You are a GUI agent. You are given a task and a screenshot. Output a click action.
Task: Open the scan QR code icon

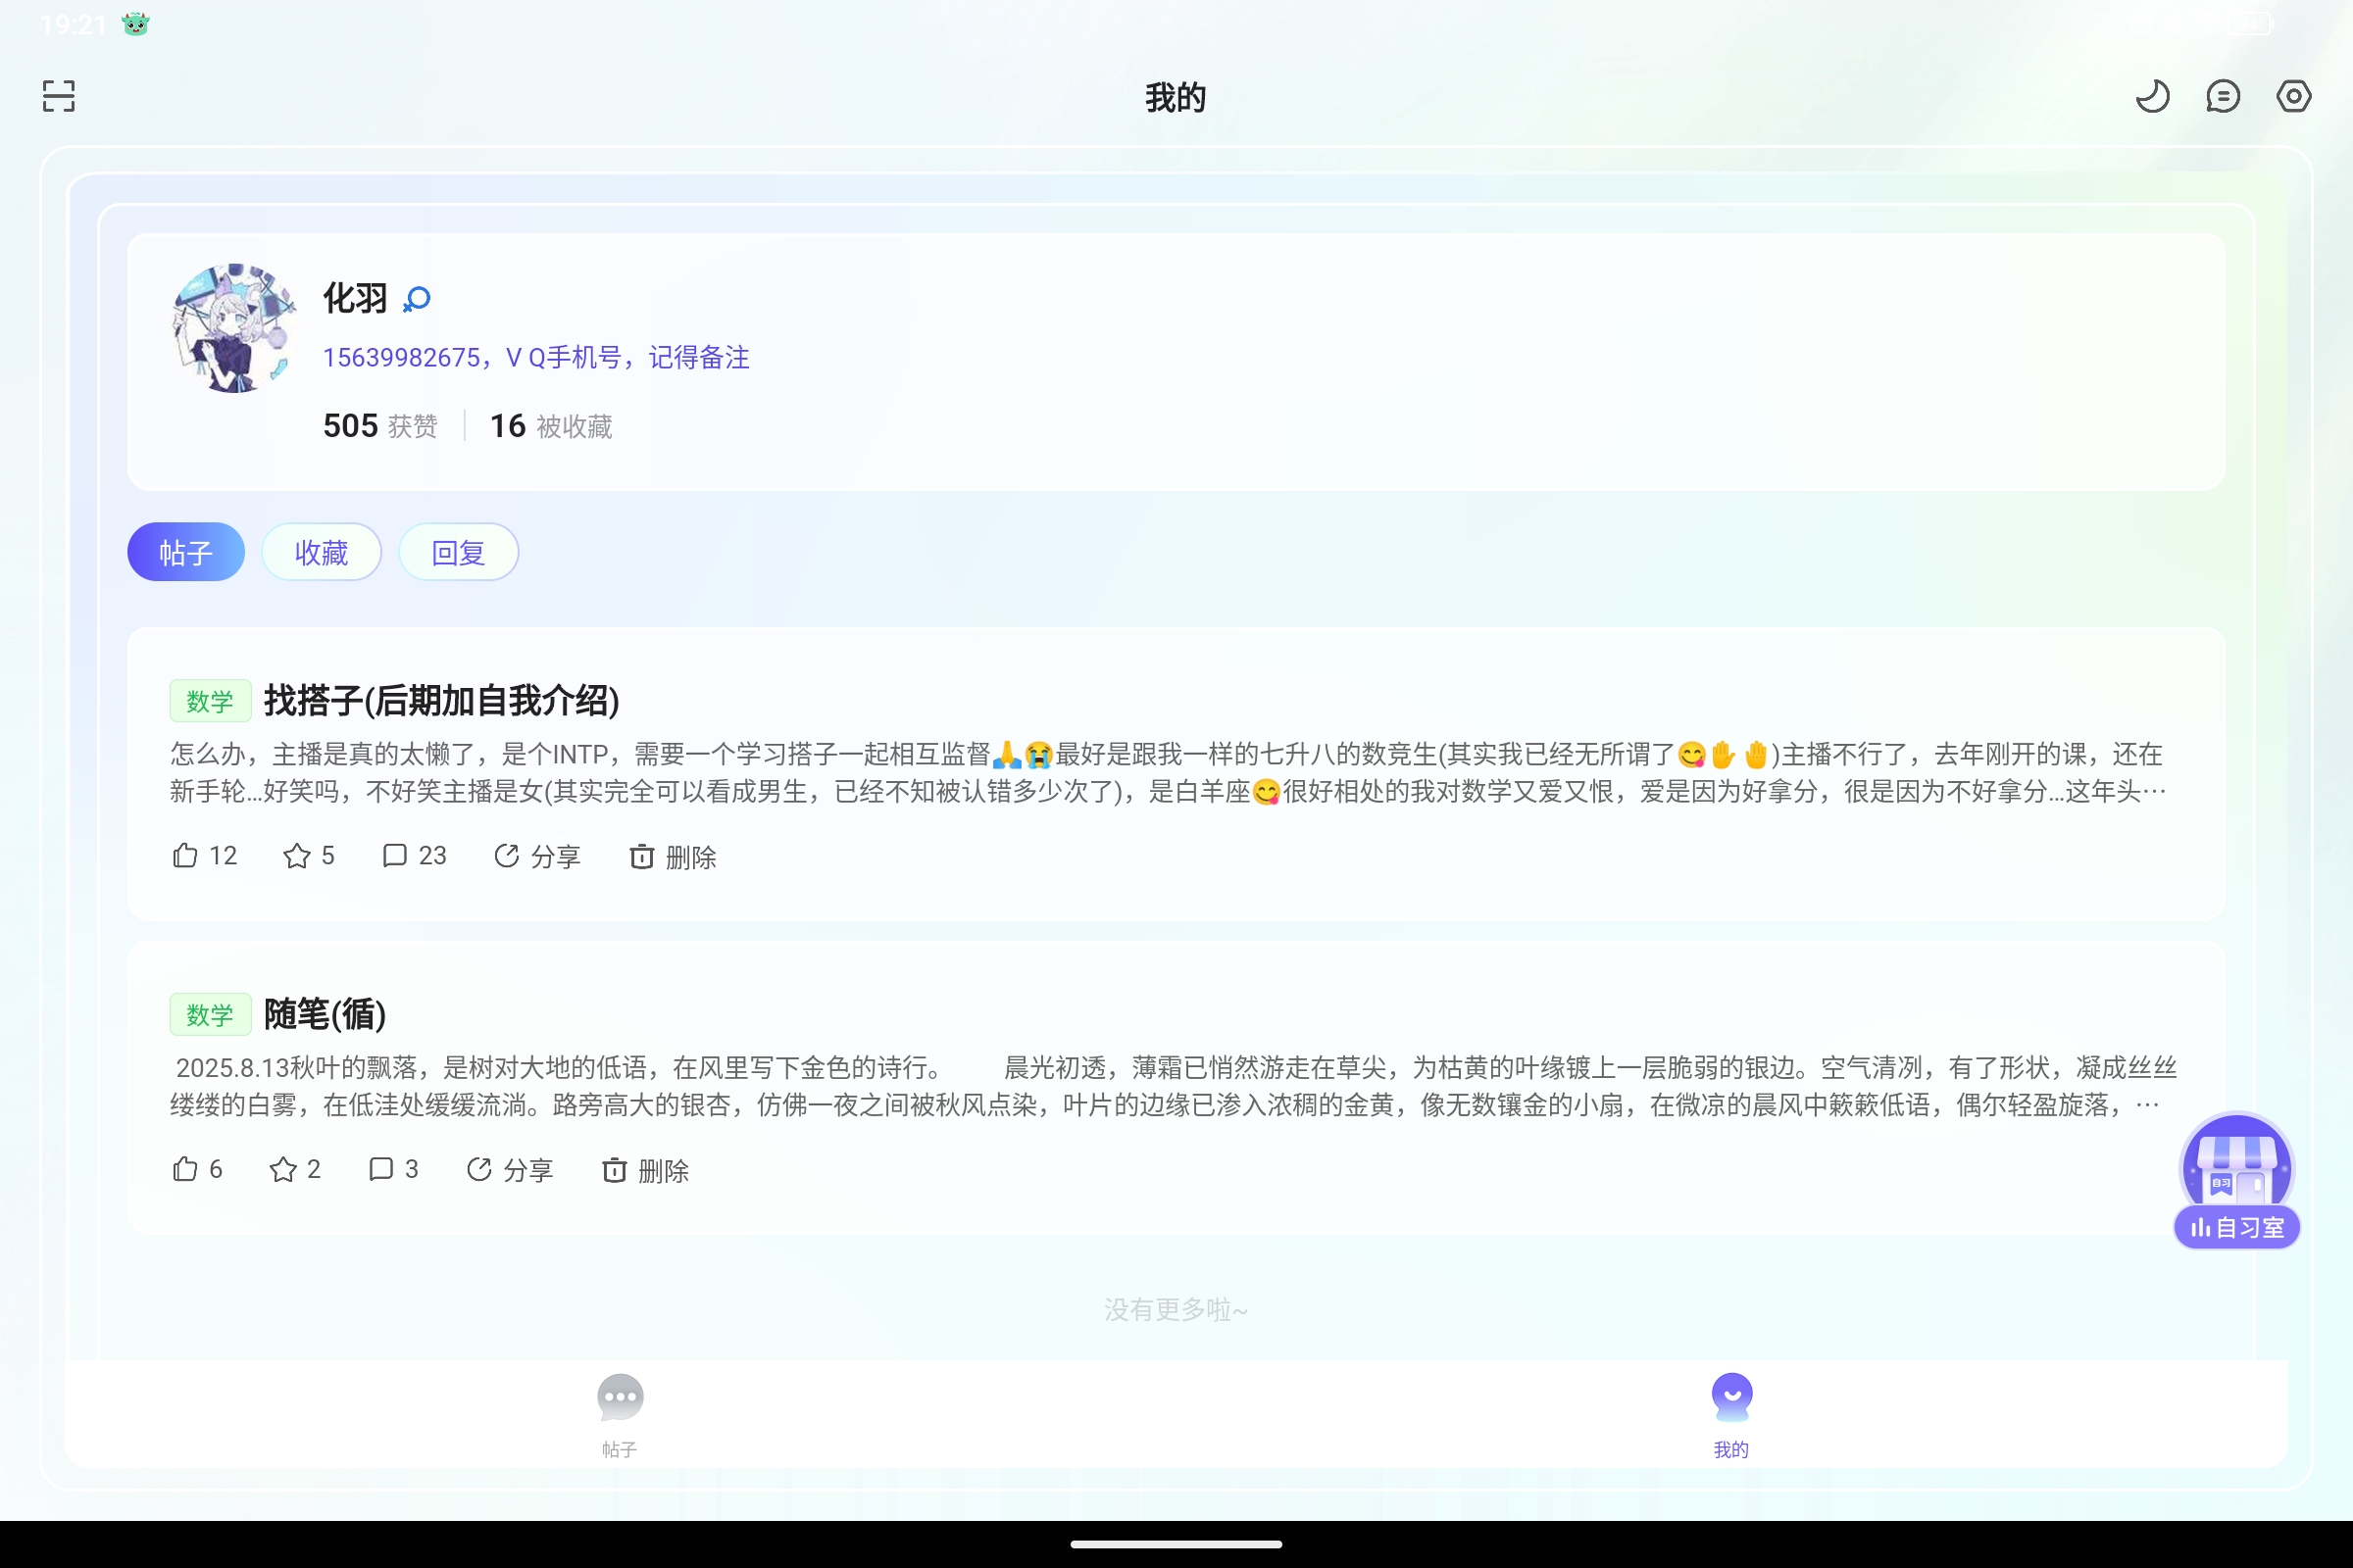pyautogui.click(x=59, y=96)
